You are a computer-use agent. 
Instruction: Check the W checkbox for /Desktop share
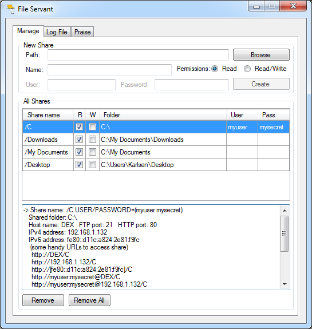[x=92, y=165]
